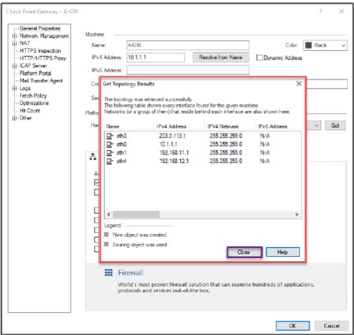Click the 192.168.12.1 address cell
The image size is (354, 335).
(x=174, y=161)
